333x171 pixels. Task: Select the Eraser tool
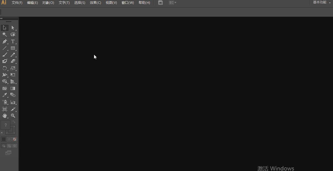[x=13, y=61]
